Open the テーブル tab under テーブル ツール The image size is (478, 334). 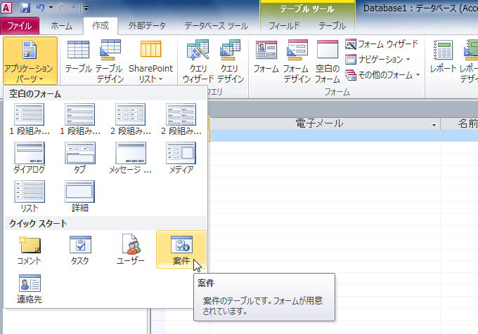pos(332,26)
